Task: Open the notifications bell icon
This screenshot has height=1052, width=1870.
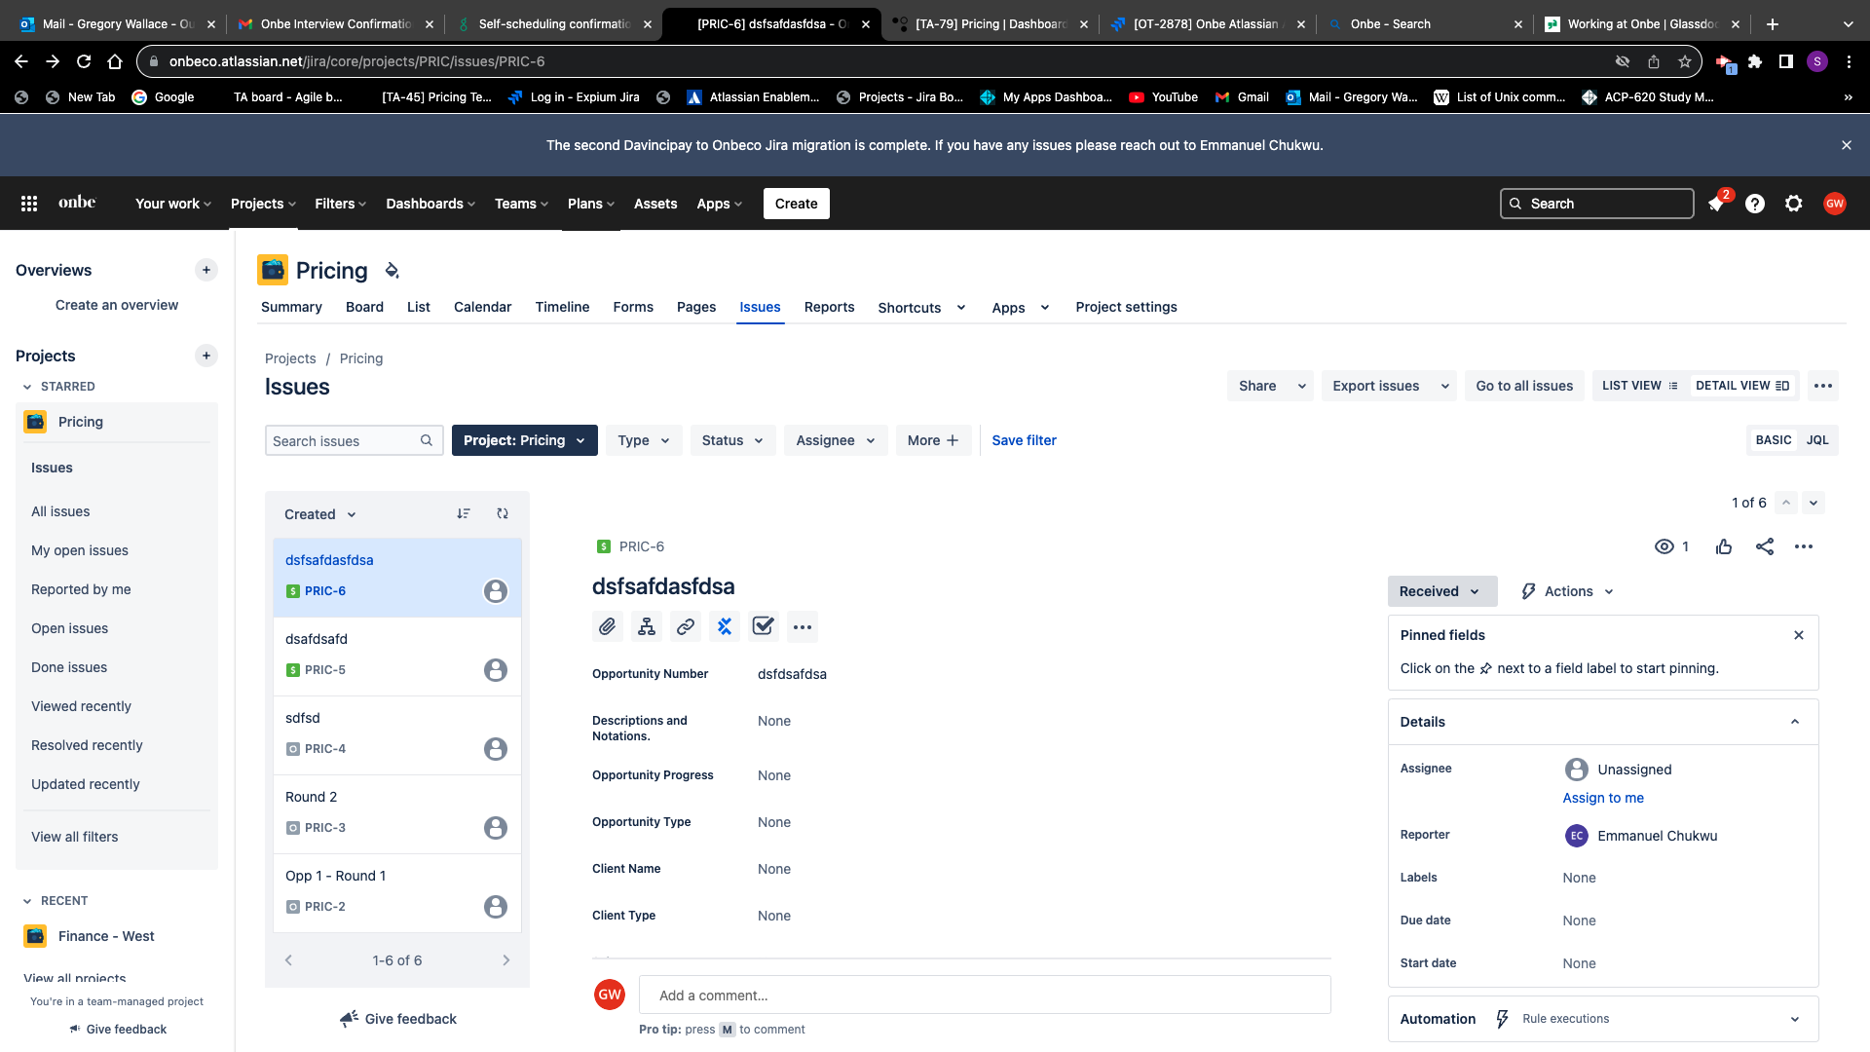Action: 1716,204
